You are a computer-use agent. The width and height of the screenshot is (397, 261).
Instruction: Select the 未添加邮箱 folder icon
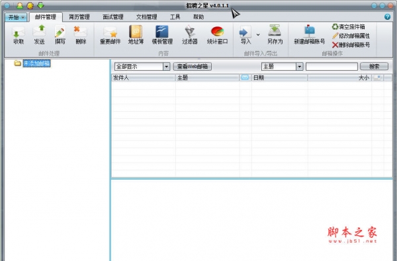pos(17,63)
